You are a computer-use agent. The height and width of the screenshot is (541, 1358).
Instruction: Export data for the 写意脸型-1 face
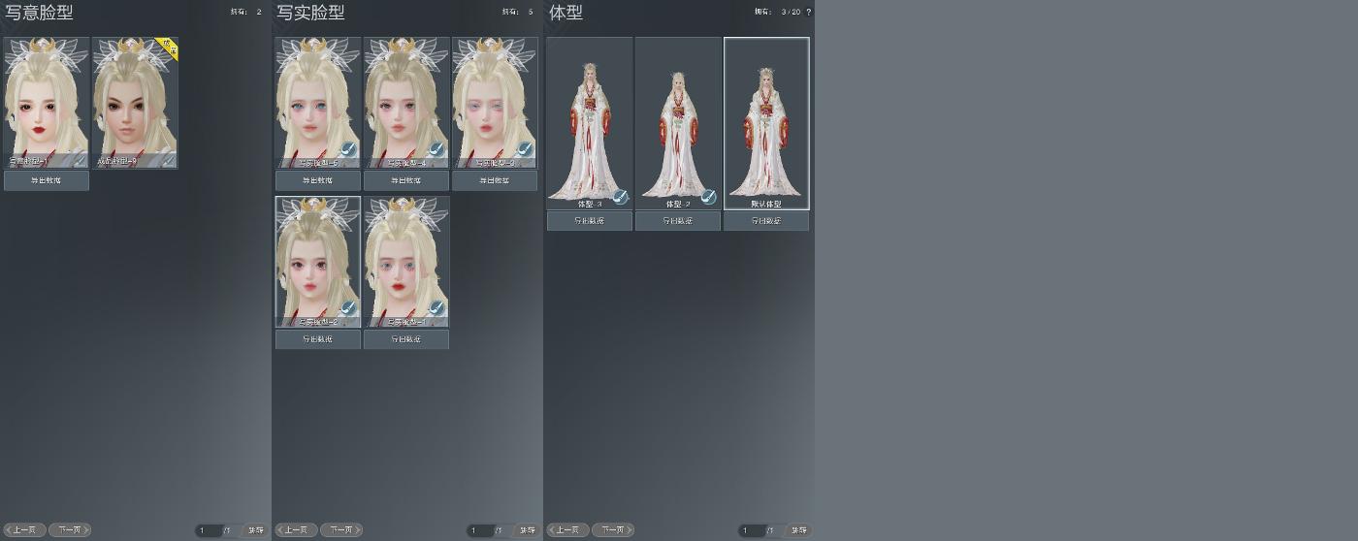click(x=47, y=180)
